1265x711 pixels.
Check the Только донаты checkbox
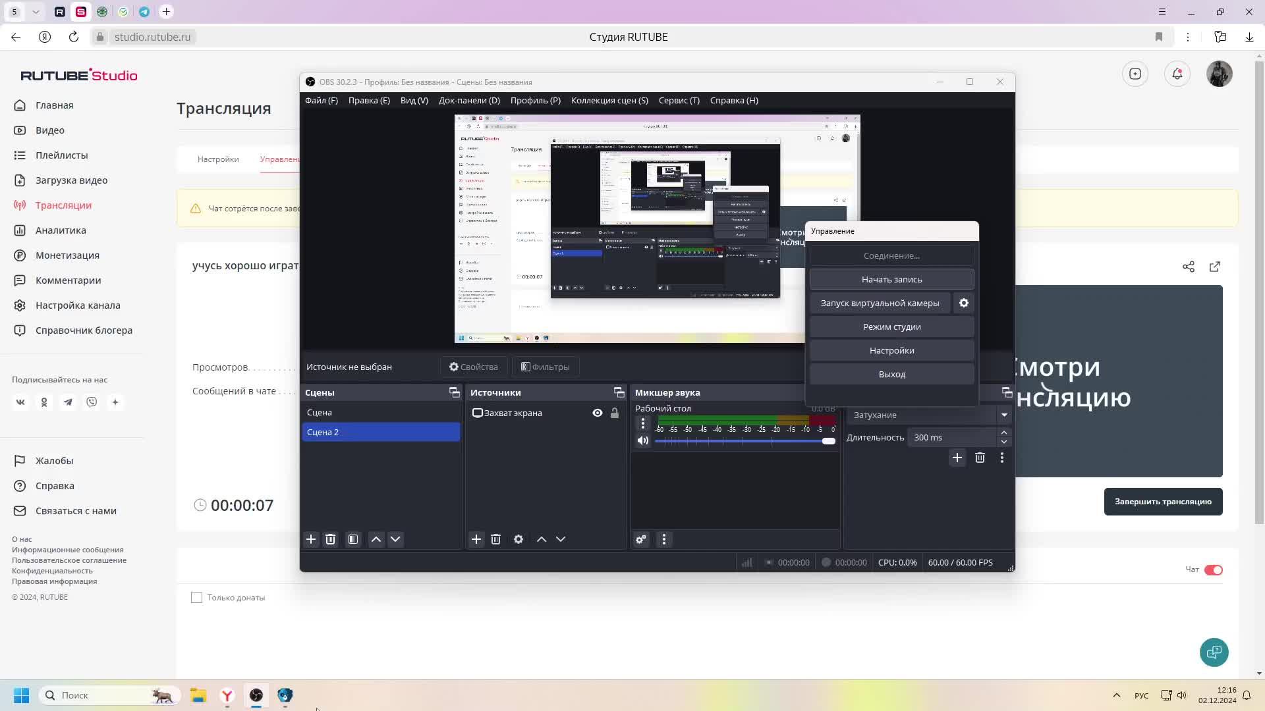point(196,598)
